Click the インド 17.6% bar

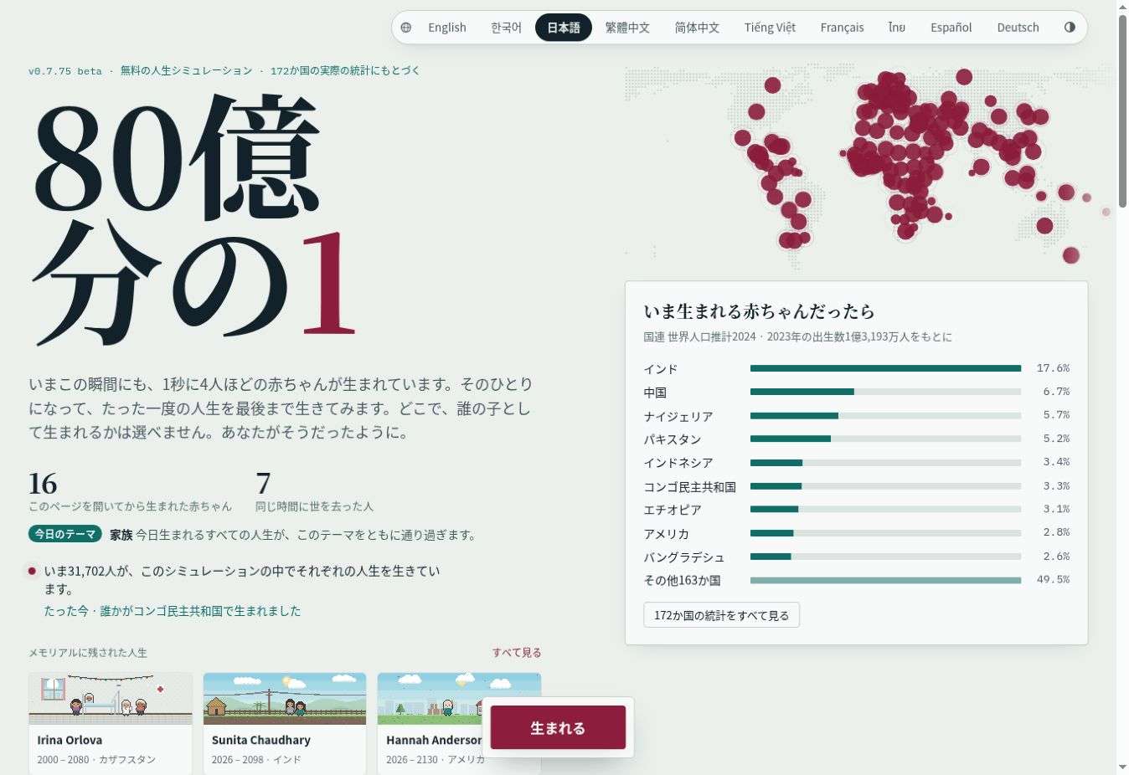pos(885,368)
